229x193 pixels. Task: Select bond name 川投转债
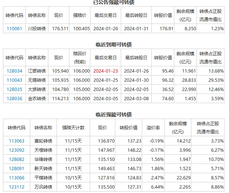[x=37, y=29]
